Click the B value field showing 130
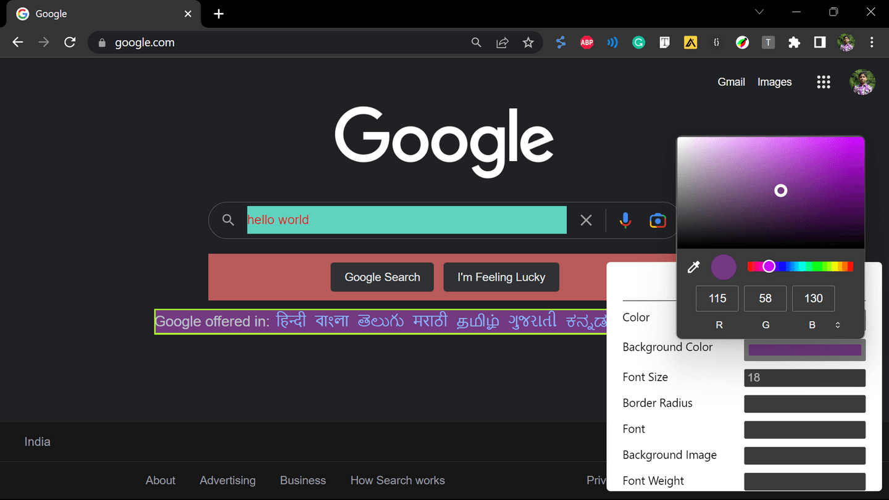The height and width of the screenshot is (500, 889). click(814, 299)
